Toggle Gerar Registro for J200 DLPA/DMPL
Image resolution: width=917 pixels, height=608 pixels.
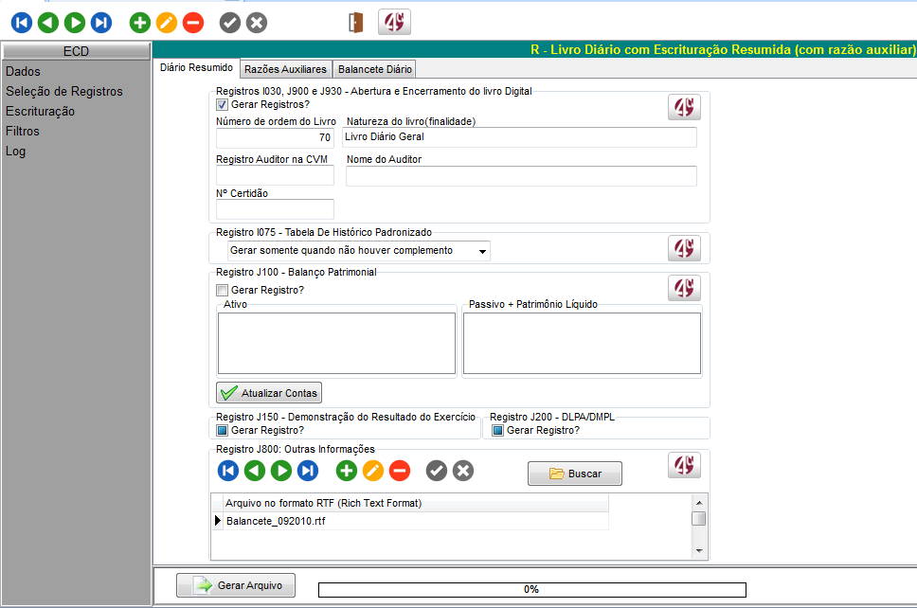pos(497,430)
